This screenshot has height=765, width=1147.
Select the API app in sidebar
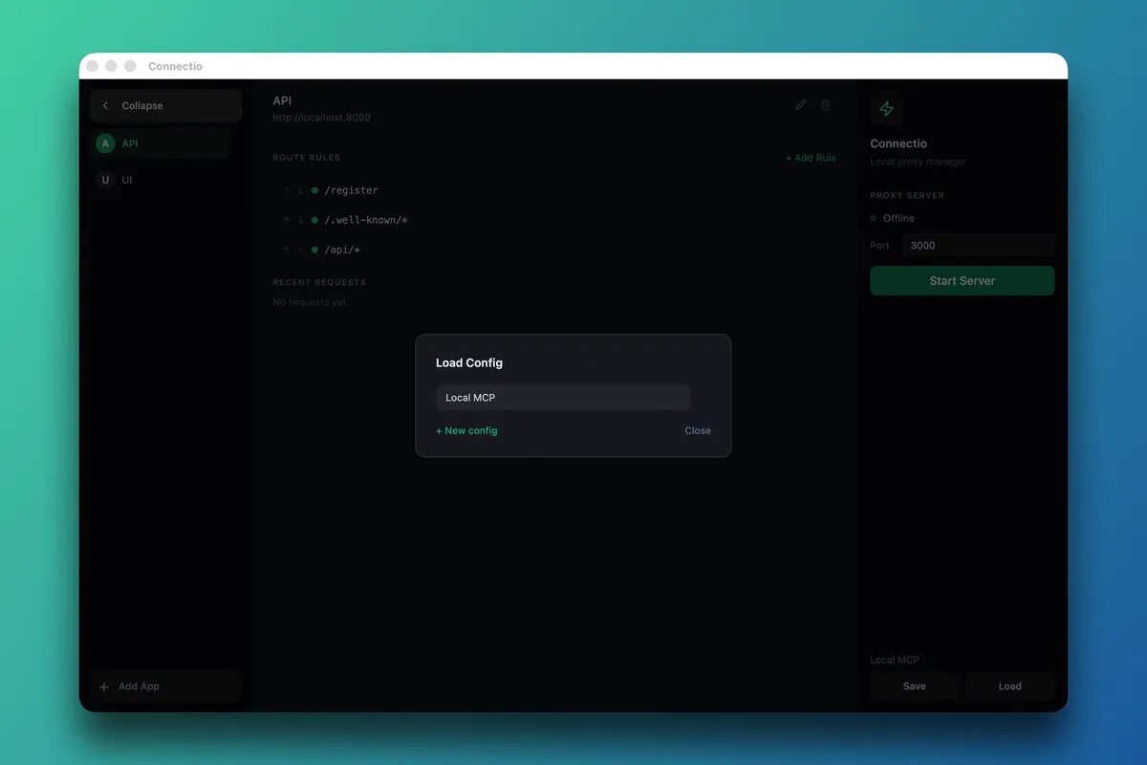(161, 143)
